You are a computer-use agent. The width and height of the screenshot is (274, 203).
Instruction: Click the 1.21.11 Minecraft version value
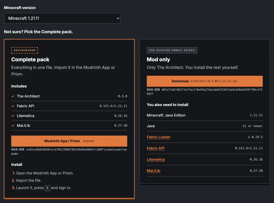256,115
